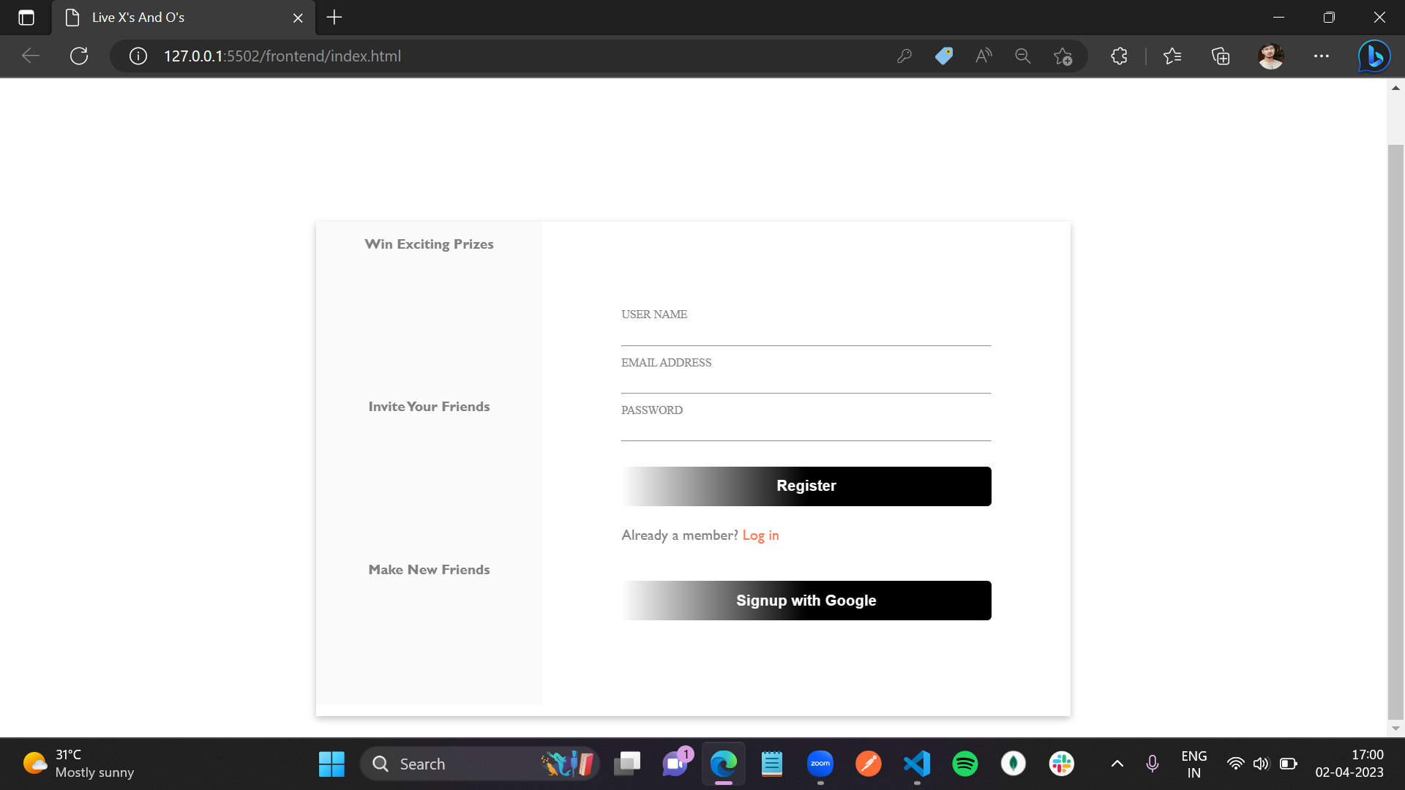Follow the Log in link
This screenshot has width=1405, height=790.
760,535
